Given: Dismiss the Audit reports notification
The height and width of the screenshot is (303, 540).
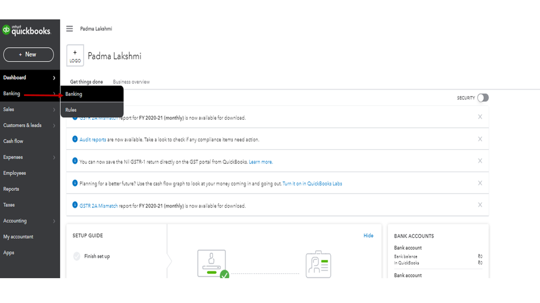Looking at the screenshot, I should [480, 139].
